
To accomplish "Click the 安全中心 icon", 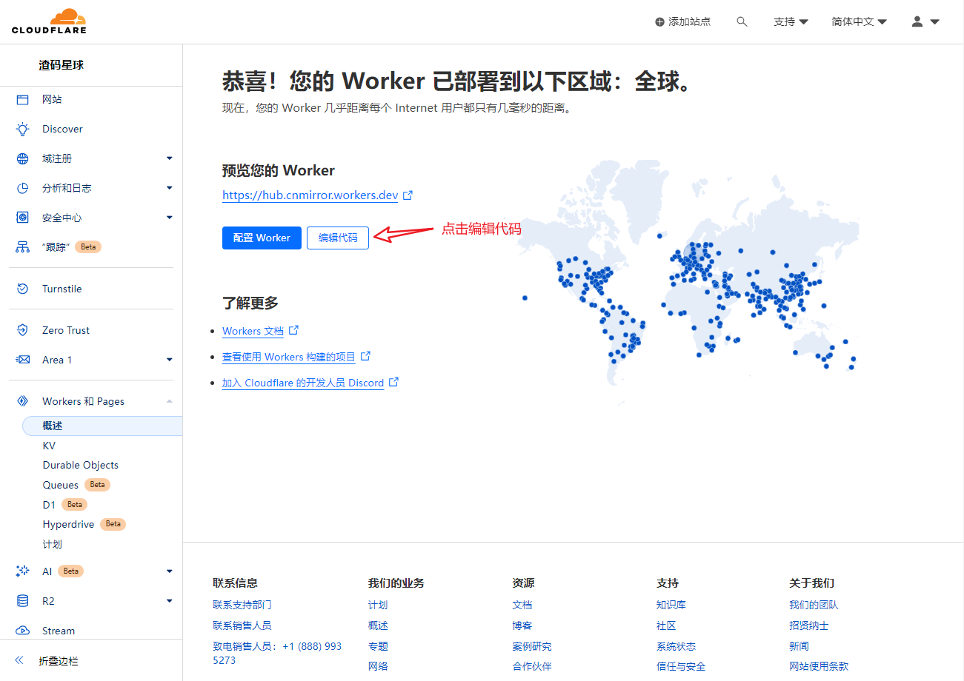I will [23, 218].
